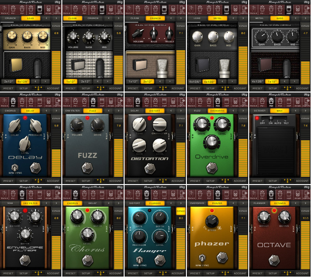311x277 pixels.
Task: Click the GAIN knob on Lead amp
Action: click(12, 36)
